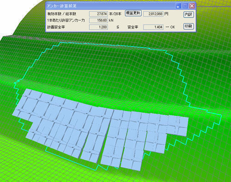Click the 印刷 print button
Viewport: 231px width, 182px height.
tap(189, 26)
